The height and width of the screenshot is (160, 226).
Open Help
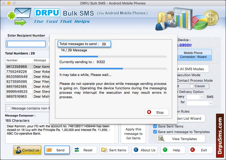click(173, 150)
